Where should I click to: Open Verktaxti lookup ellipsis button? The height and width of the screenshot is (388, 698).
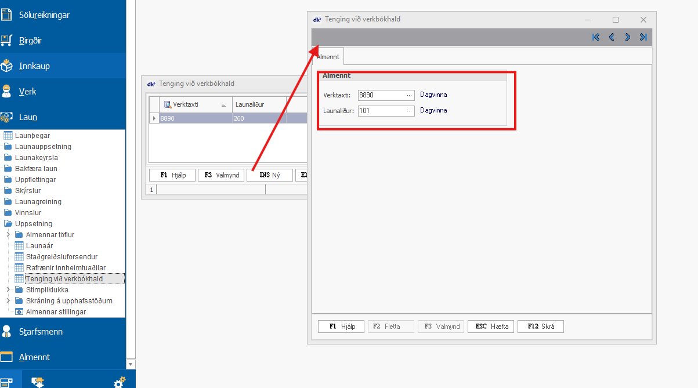pyautogui.click(x=409, y=95)
